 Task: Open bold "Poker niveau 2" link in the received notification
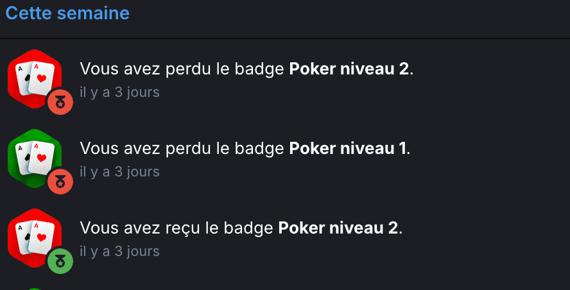338,228
